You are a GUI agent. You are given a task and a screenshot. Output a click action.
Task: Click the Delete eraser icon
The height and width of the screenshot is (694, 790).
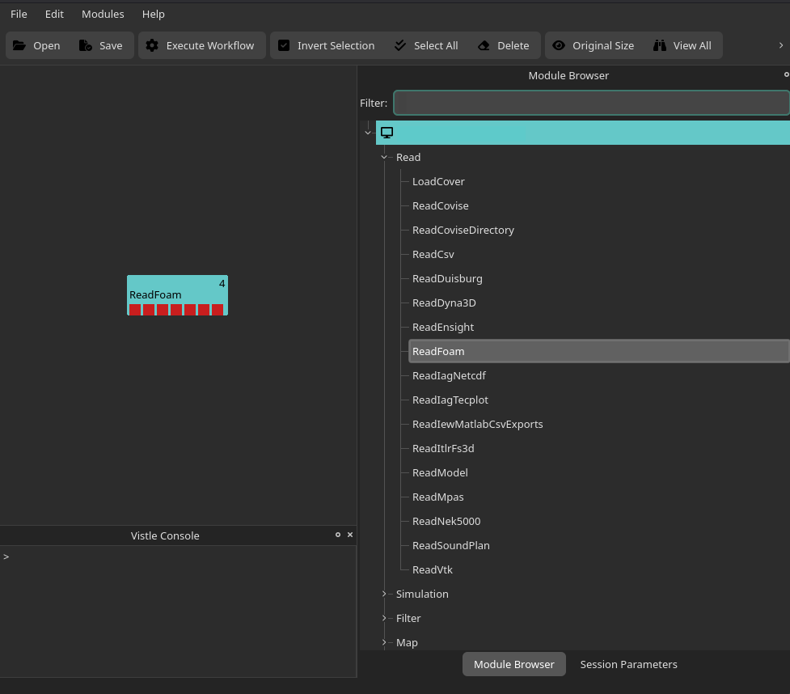click(x=484, y=45)
